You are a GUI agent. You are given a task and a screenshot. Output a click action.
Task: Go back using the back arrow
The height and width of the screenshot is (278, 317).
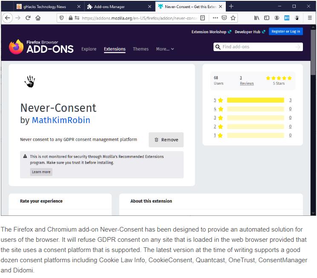tap(8, 18)
